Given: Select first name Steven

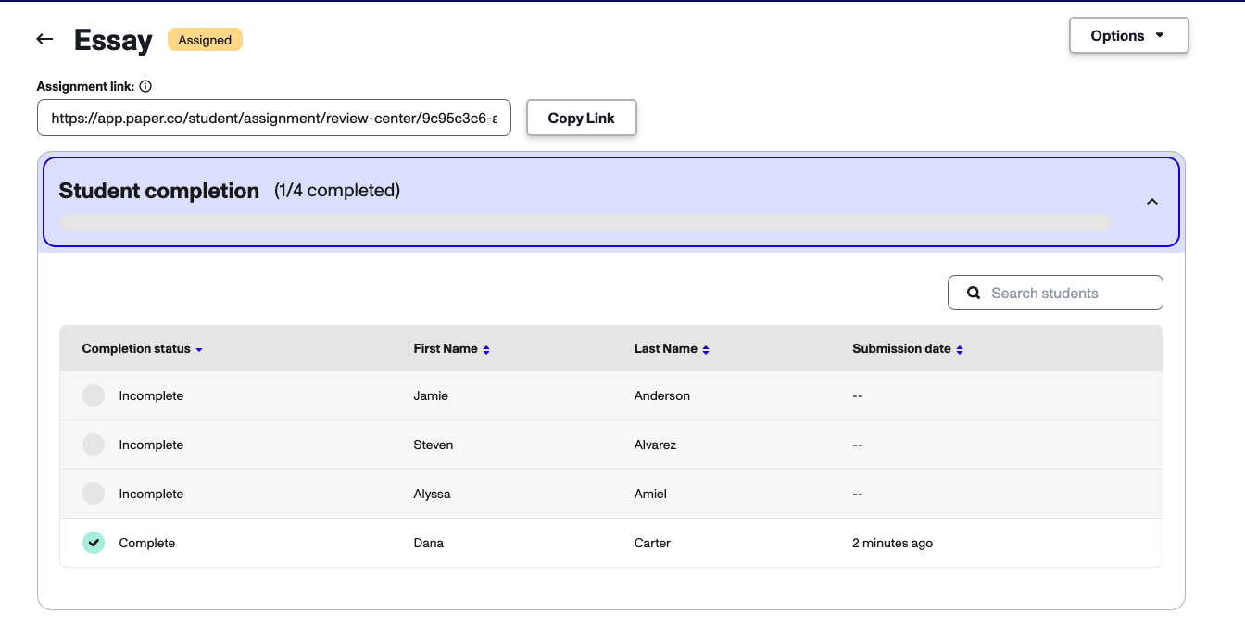Looking at the screenshot, I should [x=434, y=445].
